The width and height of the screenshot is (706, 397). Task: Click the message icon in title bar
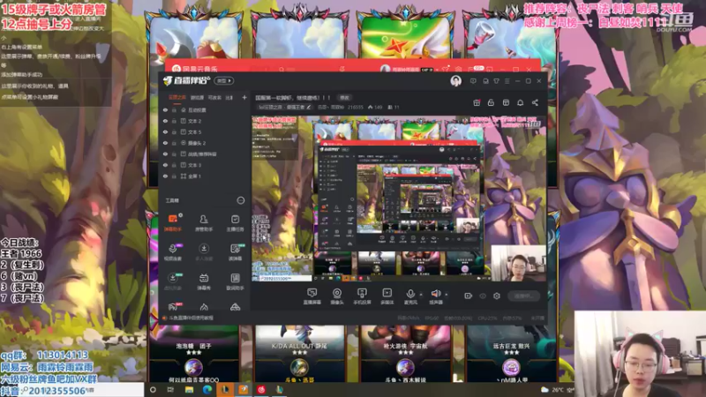[473, 81]
